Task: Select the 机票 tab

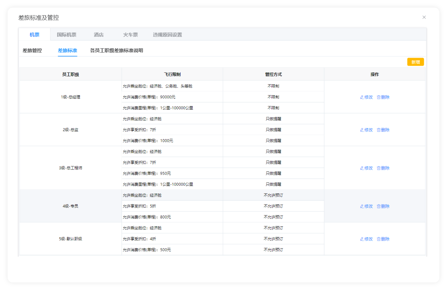Action: click(34, 35)
